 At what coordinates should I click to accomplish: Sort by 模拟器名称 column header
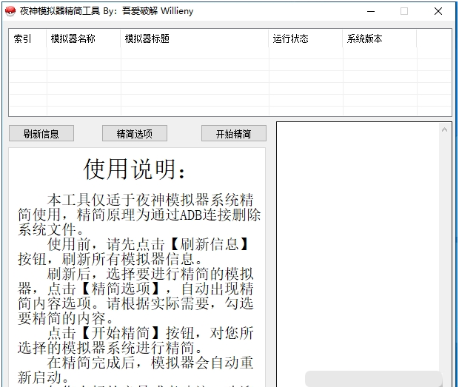tap(84, 38)
